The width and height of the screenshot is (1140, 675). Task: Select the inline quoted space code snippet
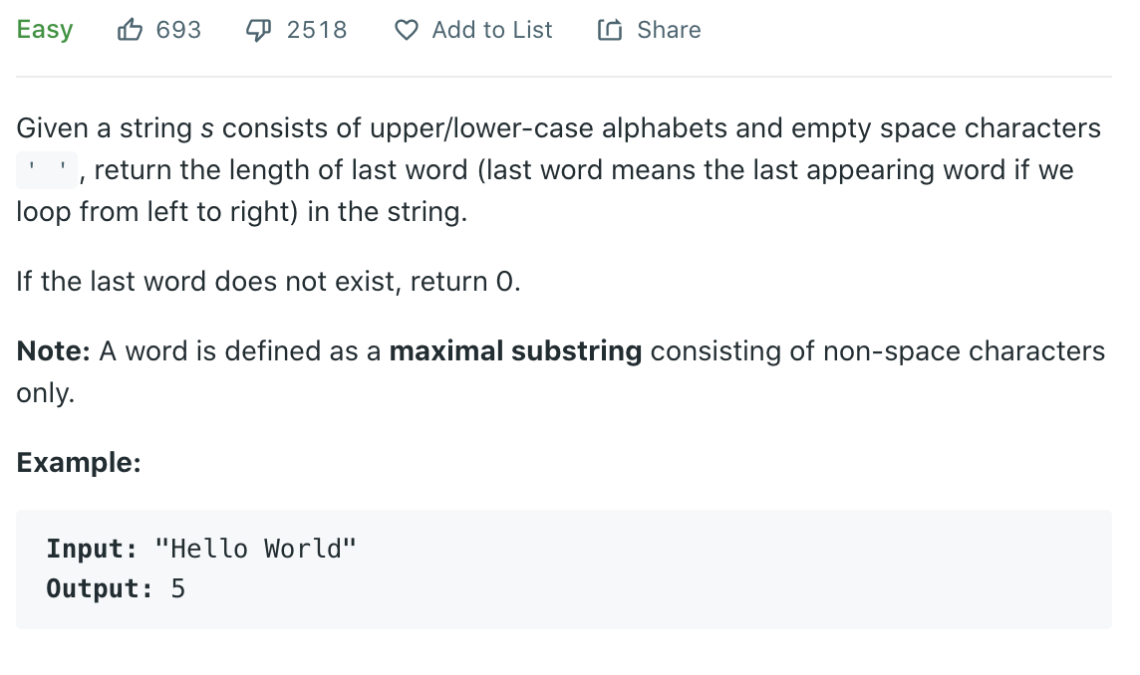click(47, 170)
